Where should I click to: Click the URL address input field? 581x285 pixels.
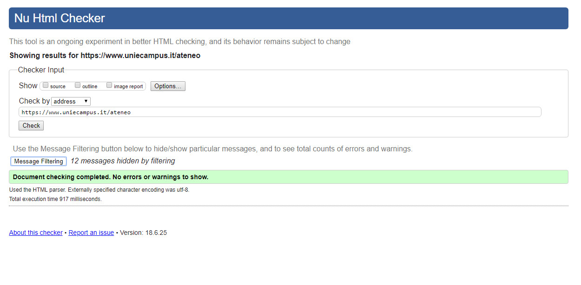280,112
